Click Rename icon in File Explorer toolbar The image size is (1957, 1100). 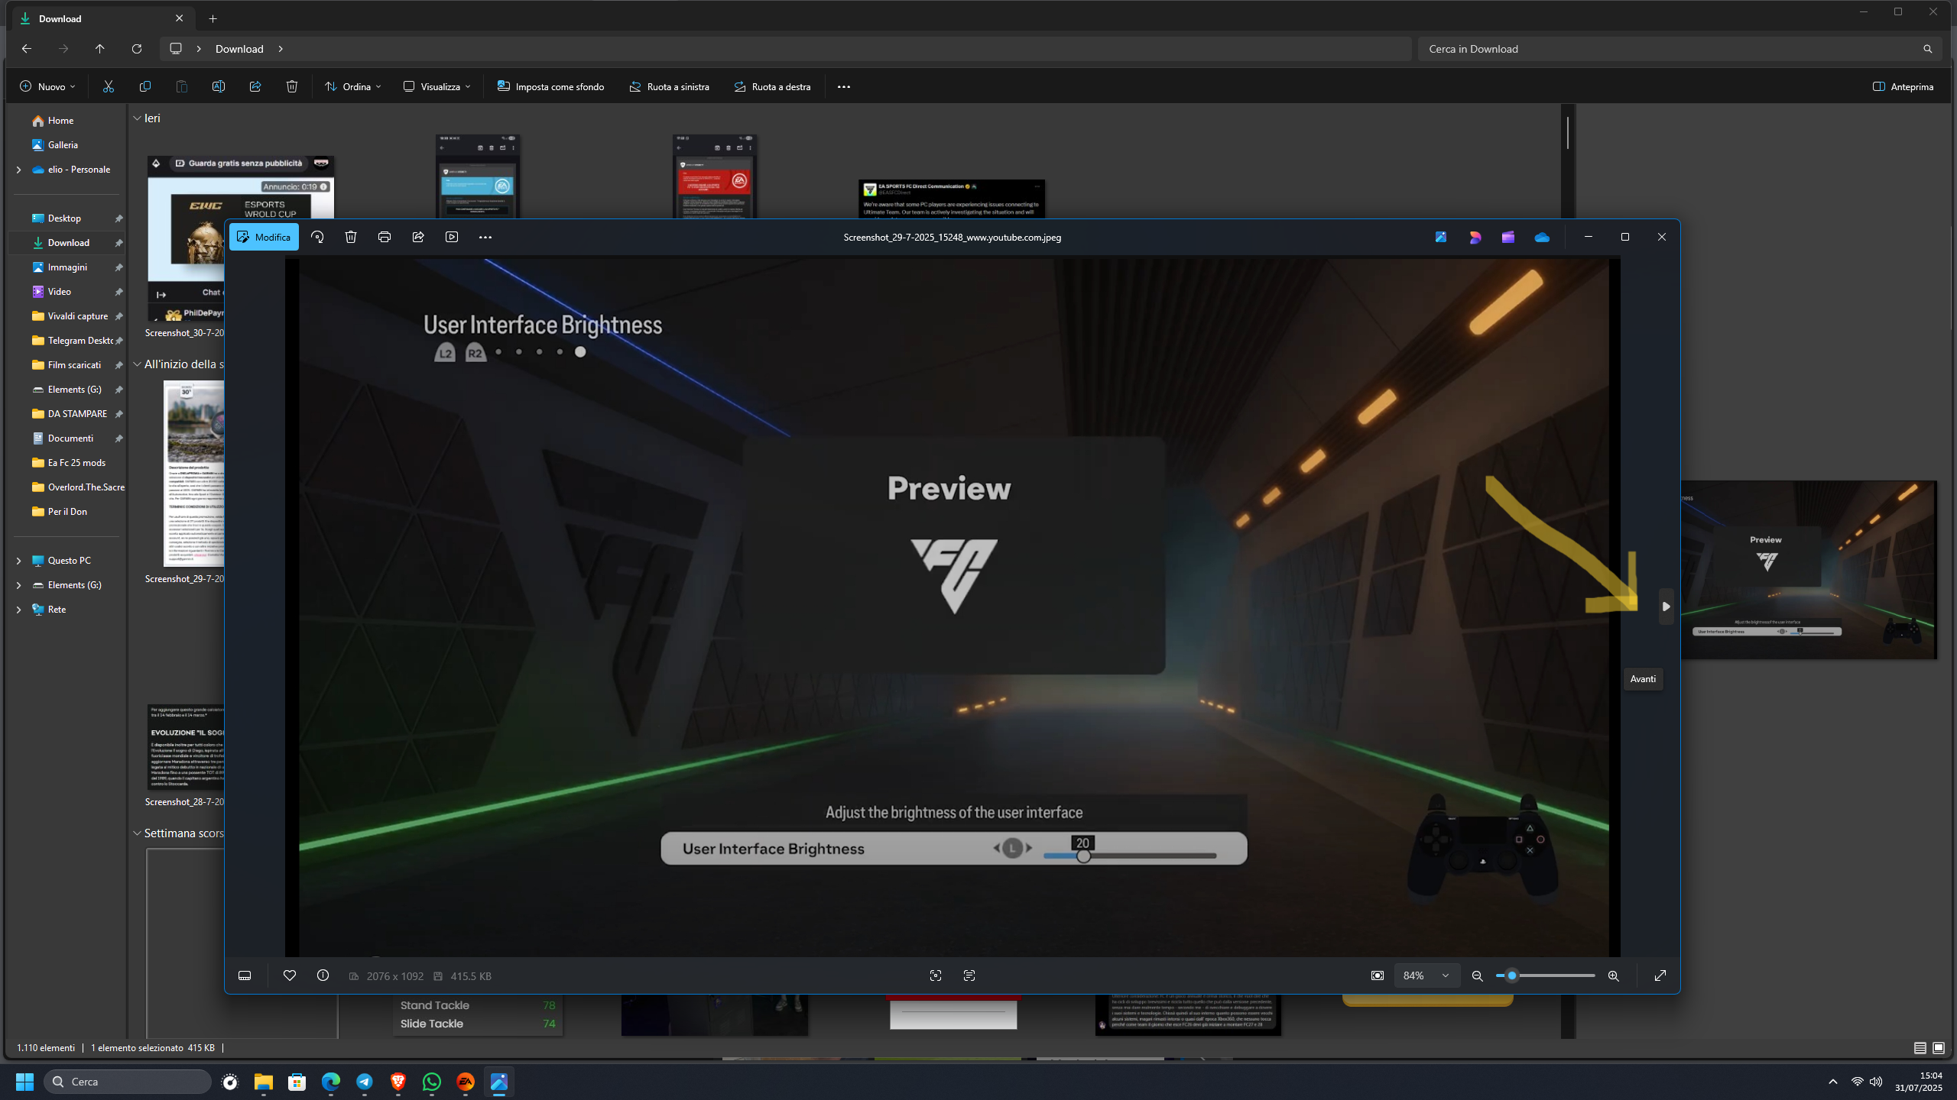click(219, 86)
